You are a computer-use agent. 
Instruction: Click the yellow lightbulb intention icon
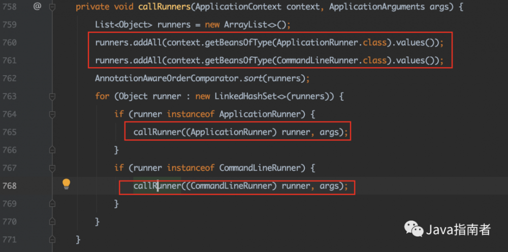66,184
